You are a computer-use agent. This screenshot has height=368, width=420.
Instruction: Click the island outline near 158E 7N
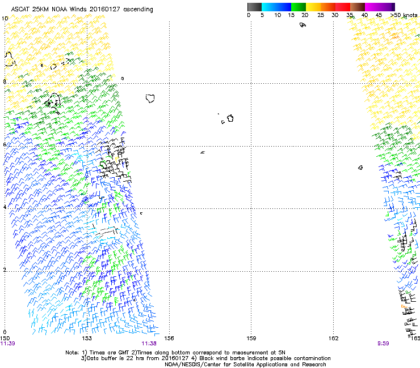click(x=230, y=118)
